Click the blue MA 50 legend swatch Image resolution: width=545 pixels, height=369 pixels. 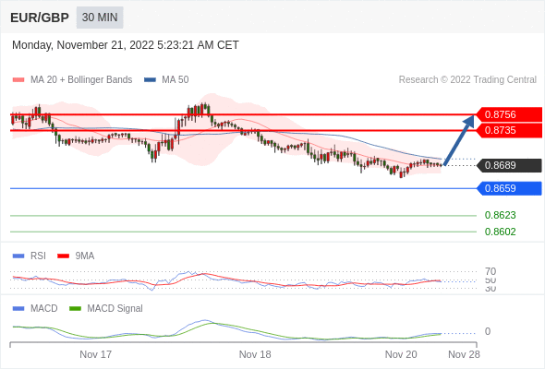150,80
